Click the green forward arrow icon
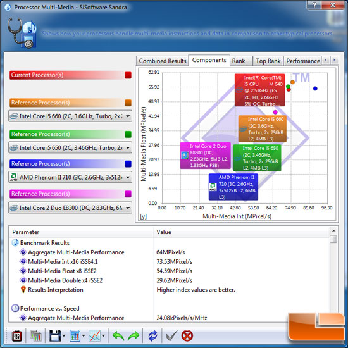This screenshot has width=348, height=348. 134,336
